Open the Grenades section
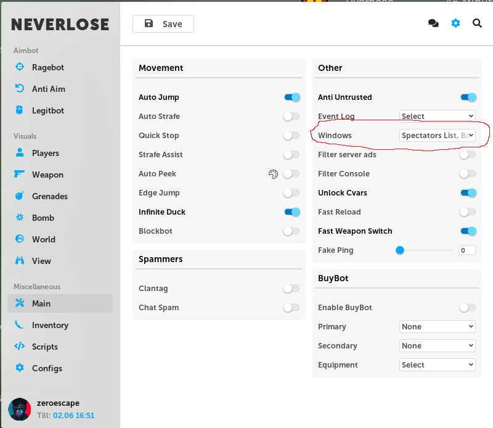 pos(60,196)
